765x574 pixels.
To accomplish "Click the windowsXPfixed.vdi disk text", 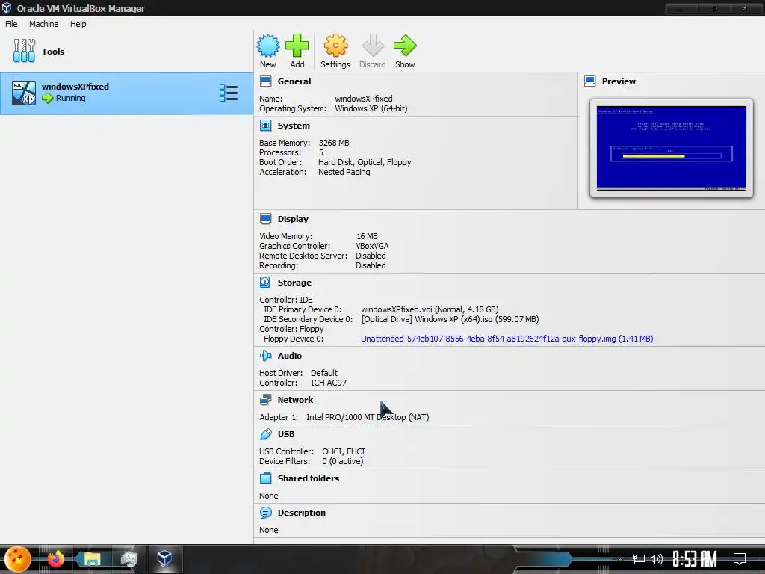I will click(x=430, y=309).
